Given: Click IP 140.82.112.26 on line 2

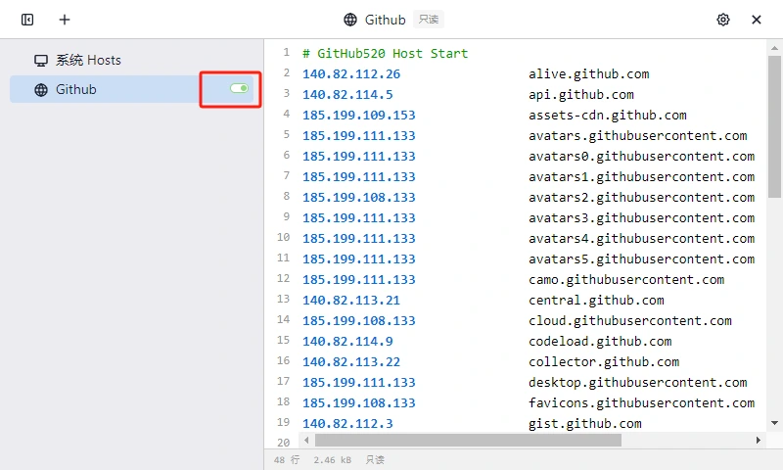Looking at the screenshot, I should [351, 73].
